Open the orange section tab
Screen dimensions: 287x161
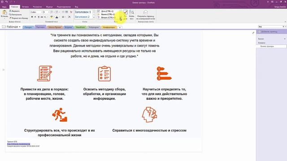pyautogui.click(x=55, y=27)
